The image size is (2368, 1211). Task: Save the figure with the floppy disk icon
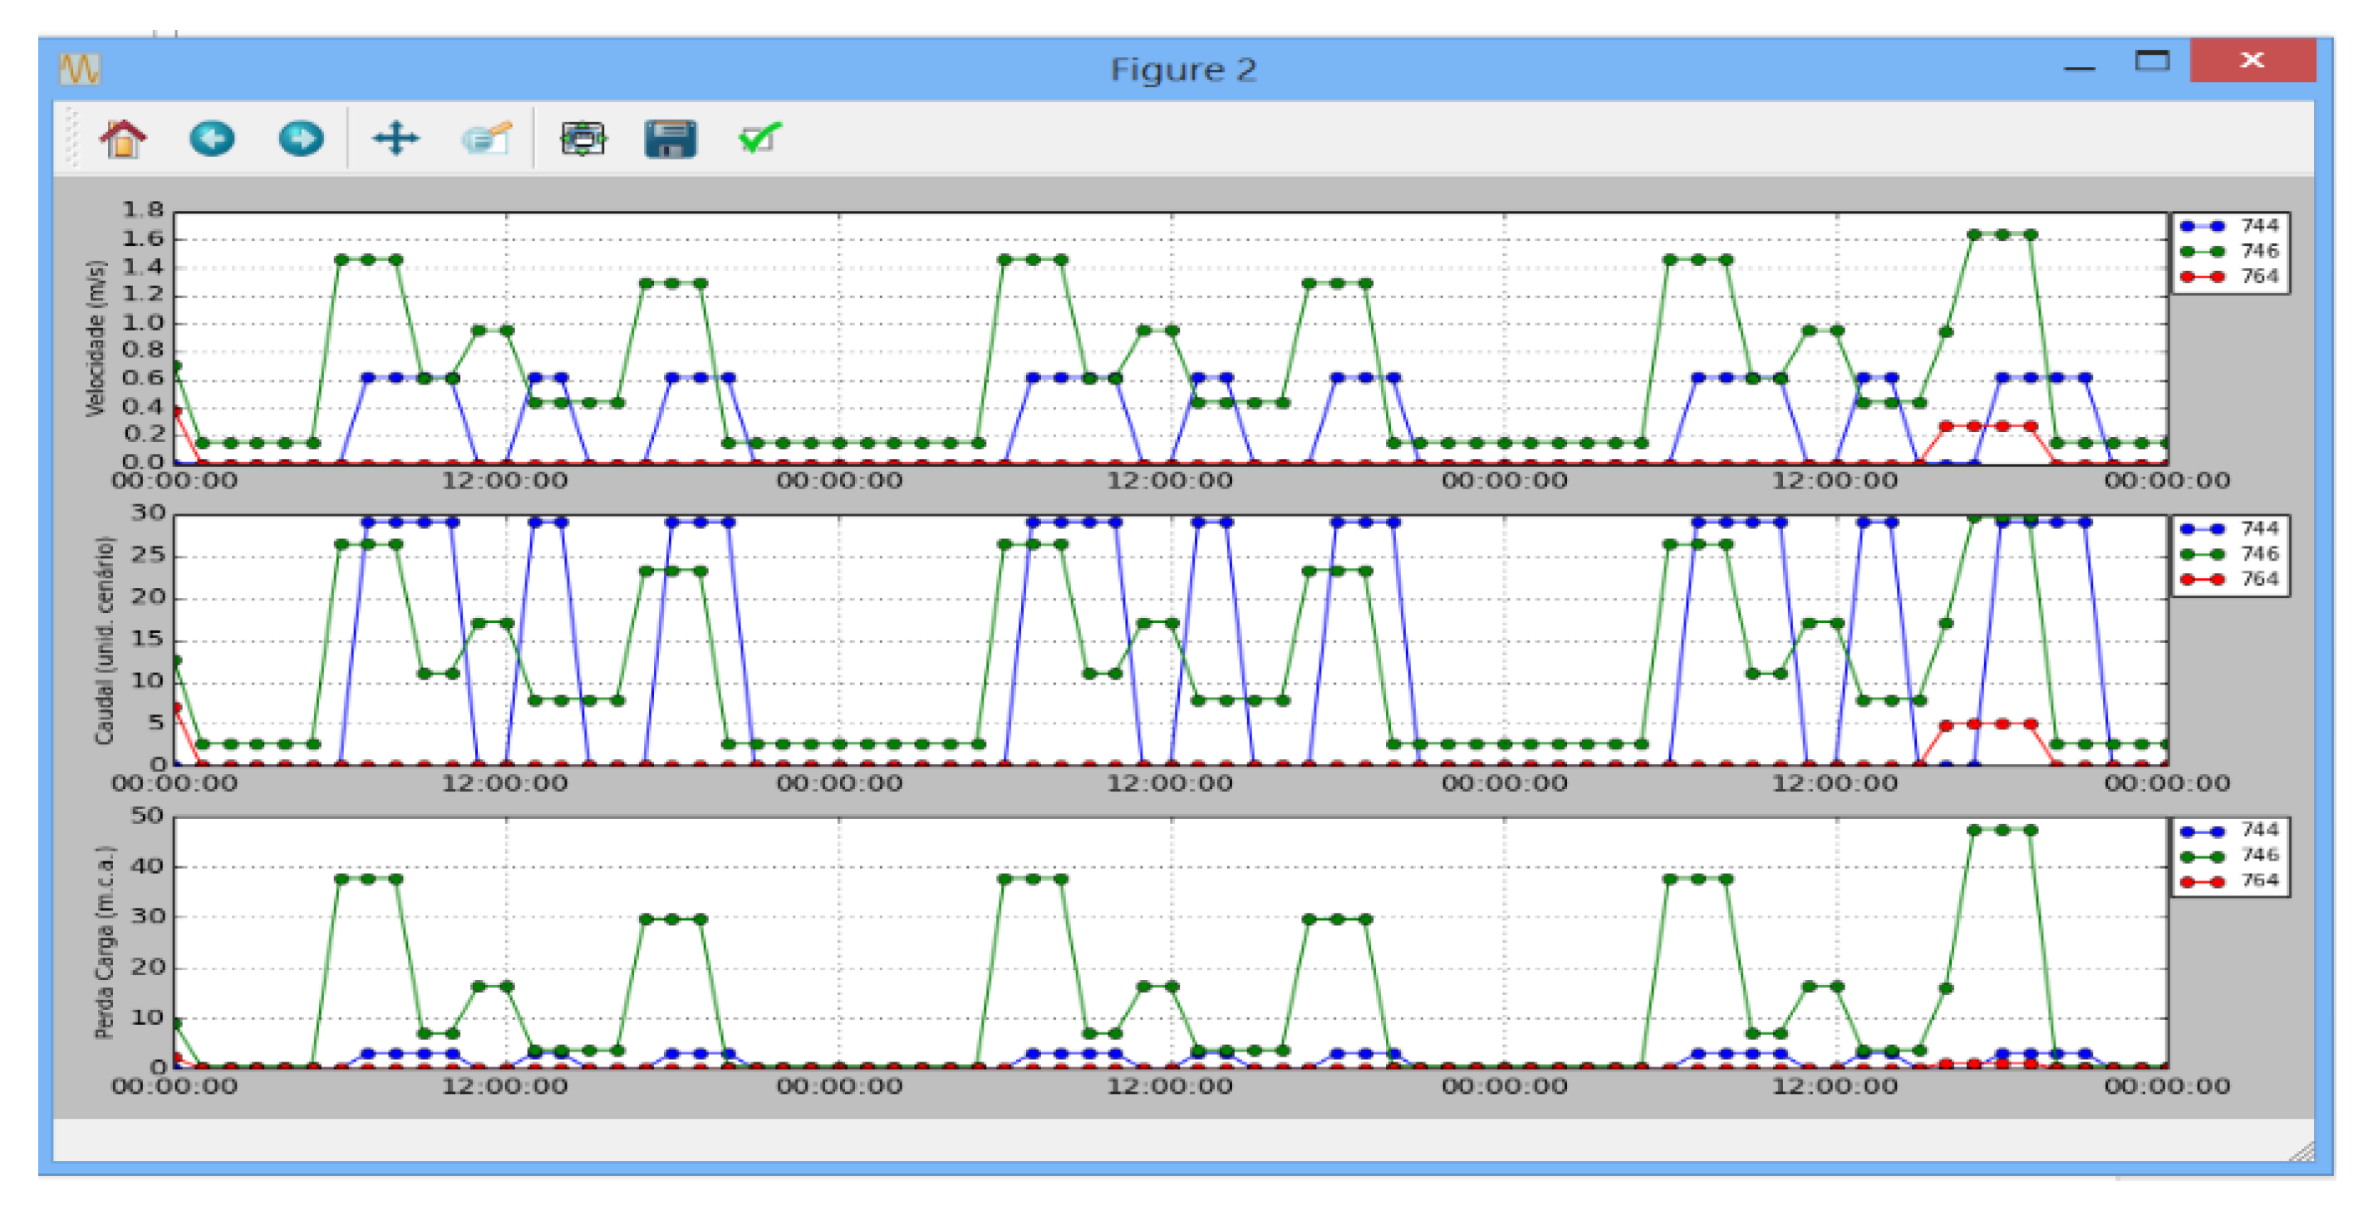click(x=671, y=140)
